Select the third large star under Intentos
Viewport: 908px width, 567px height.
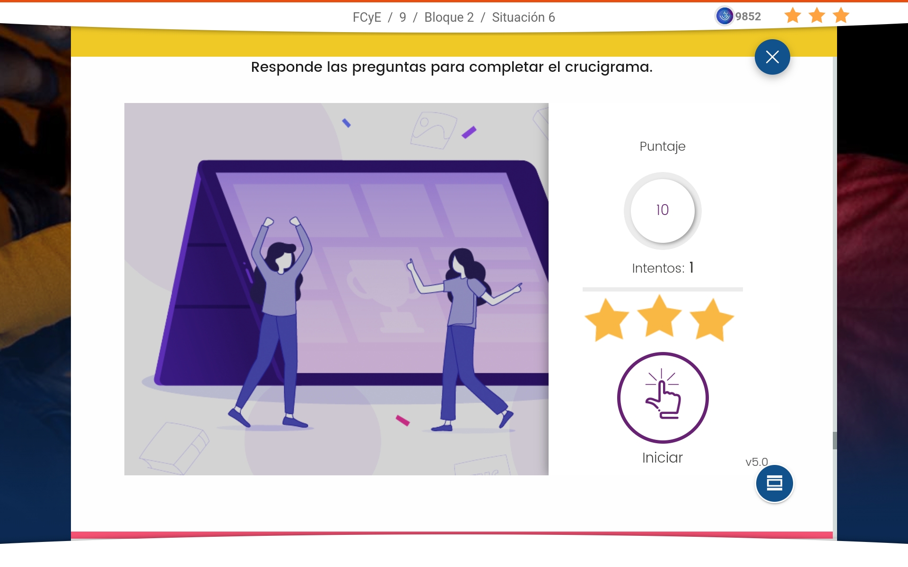point(712,319)
